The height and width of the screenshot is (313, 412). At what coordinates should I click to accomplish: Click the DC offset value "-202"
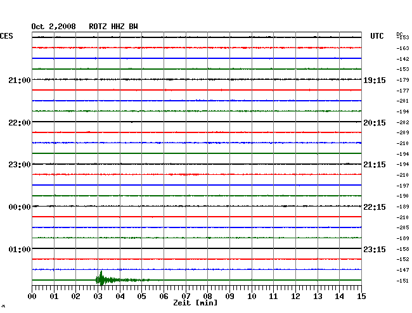(402, 122)
